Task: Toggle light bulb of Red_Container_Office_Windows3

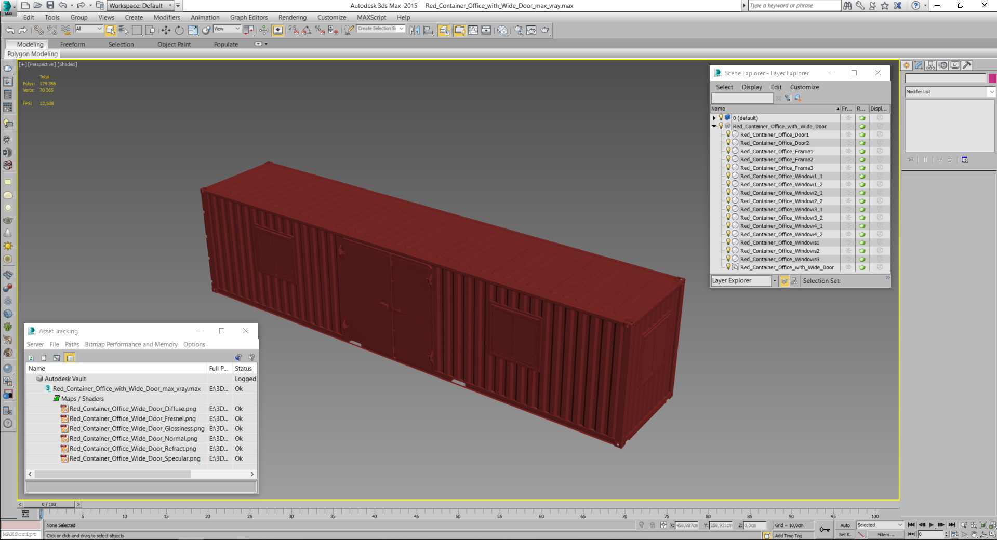Action: 728,259
